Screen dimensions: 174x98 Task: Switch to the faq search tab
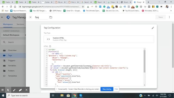(x=86, y=2)
